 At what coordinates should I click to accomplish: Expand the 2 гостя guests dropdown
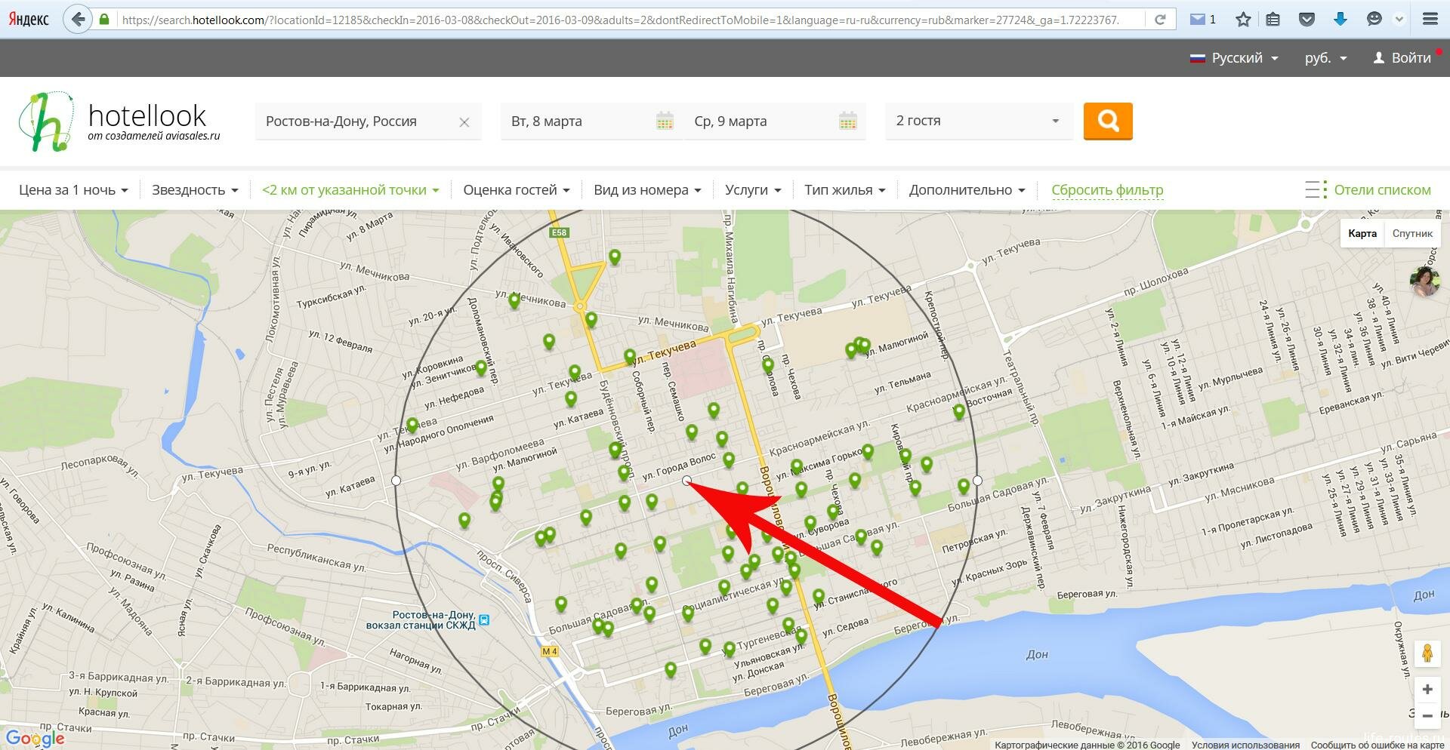coord(978,121)
